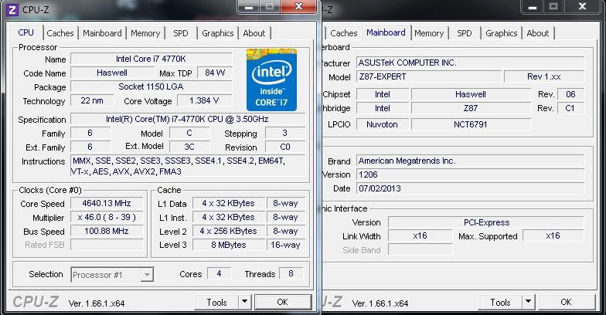
Task: Click the Max. Supported x16 value
Action: point(553,235)
